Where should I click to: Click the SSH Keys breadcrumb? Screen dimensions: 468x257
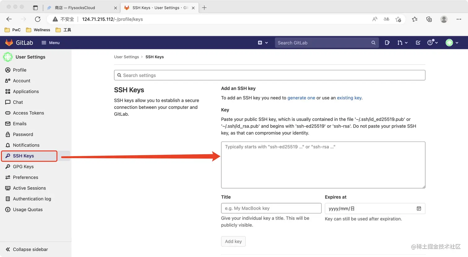tap(154, 57)
